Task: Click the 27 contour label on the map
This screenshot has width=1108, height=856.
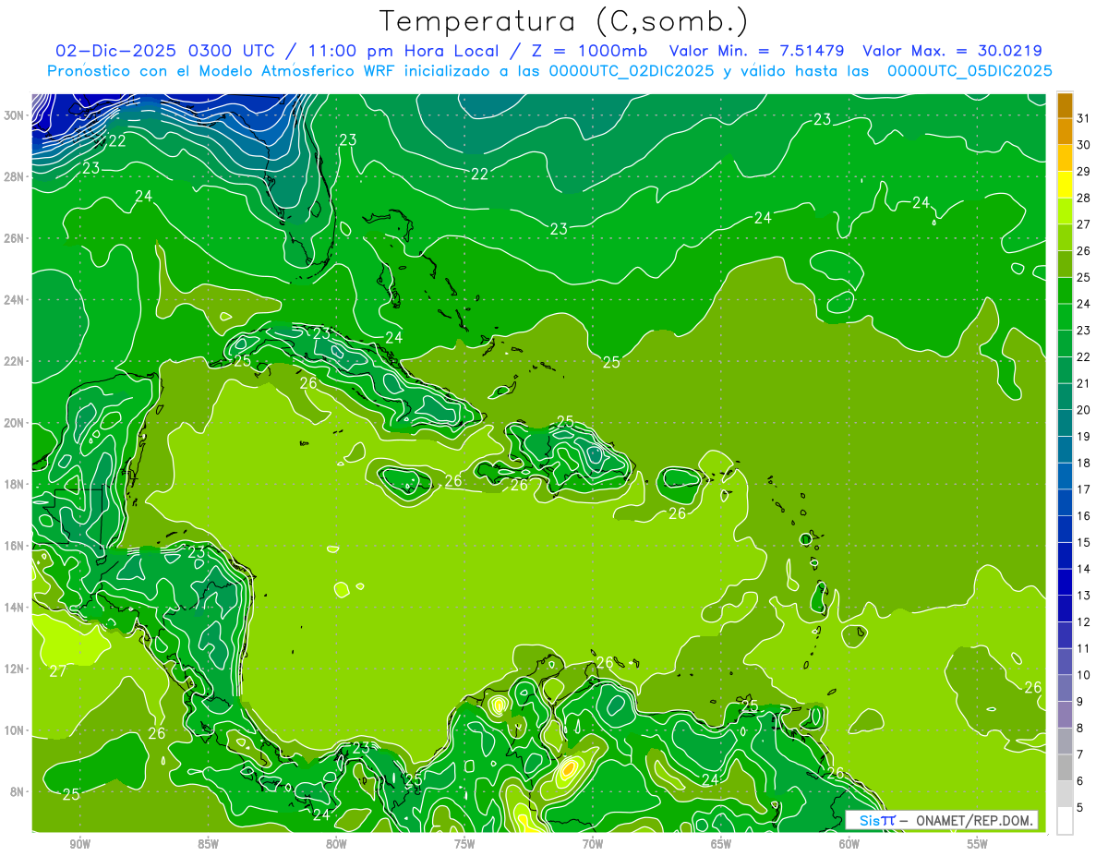Action: (x=58, y=671)
